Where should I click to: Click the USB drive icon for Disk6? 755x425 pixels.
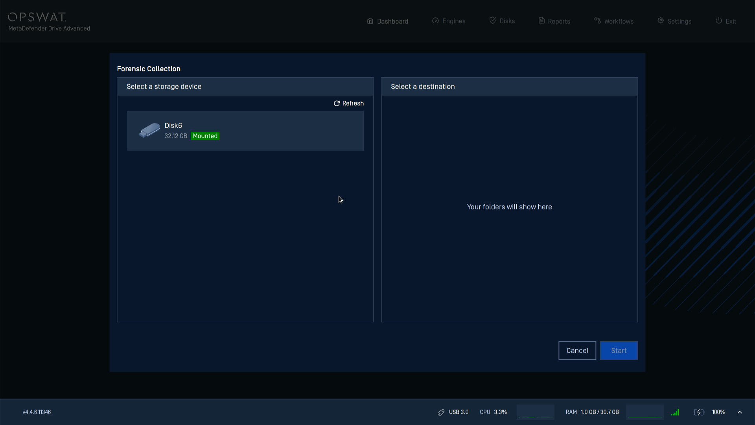coord(149,131)
